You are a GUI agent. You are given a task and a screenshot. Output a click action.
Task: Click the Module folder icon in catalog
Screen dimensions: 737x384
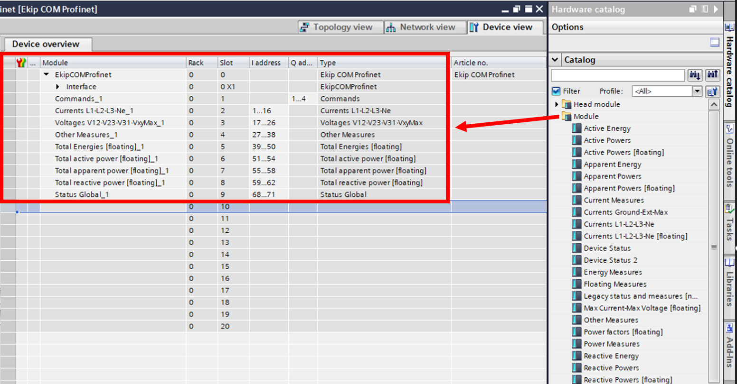(567, 116)
